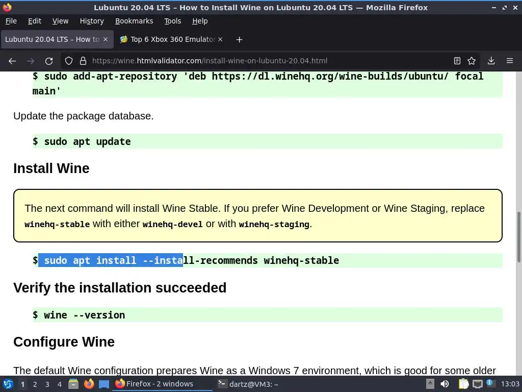Go back to the previous page

point(12,61)
